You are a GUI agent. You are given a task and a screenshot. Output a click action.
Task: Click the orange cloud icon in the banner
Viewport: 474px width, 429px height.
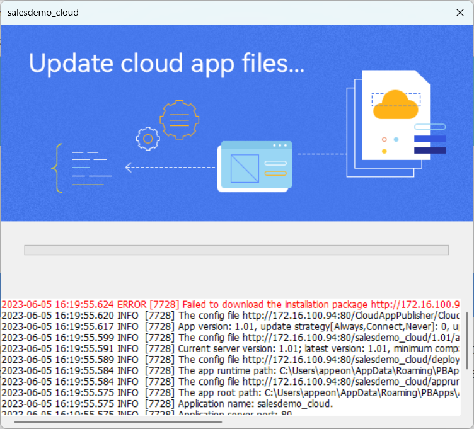(x=396, y=105)
